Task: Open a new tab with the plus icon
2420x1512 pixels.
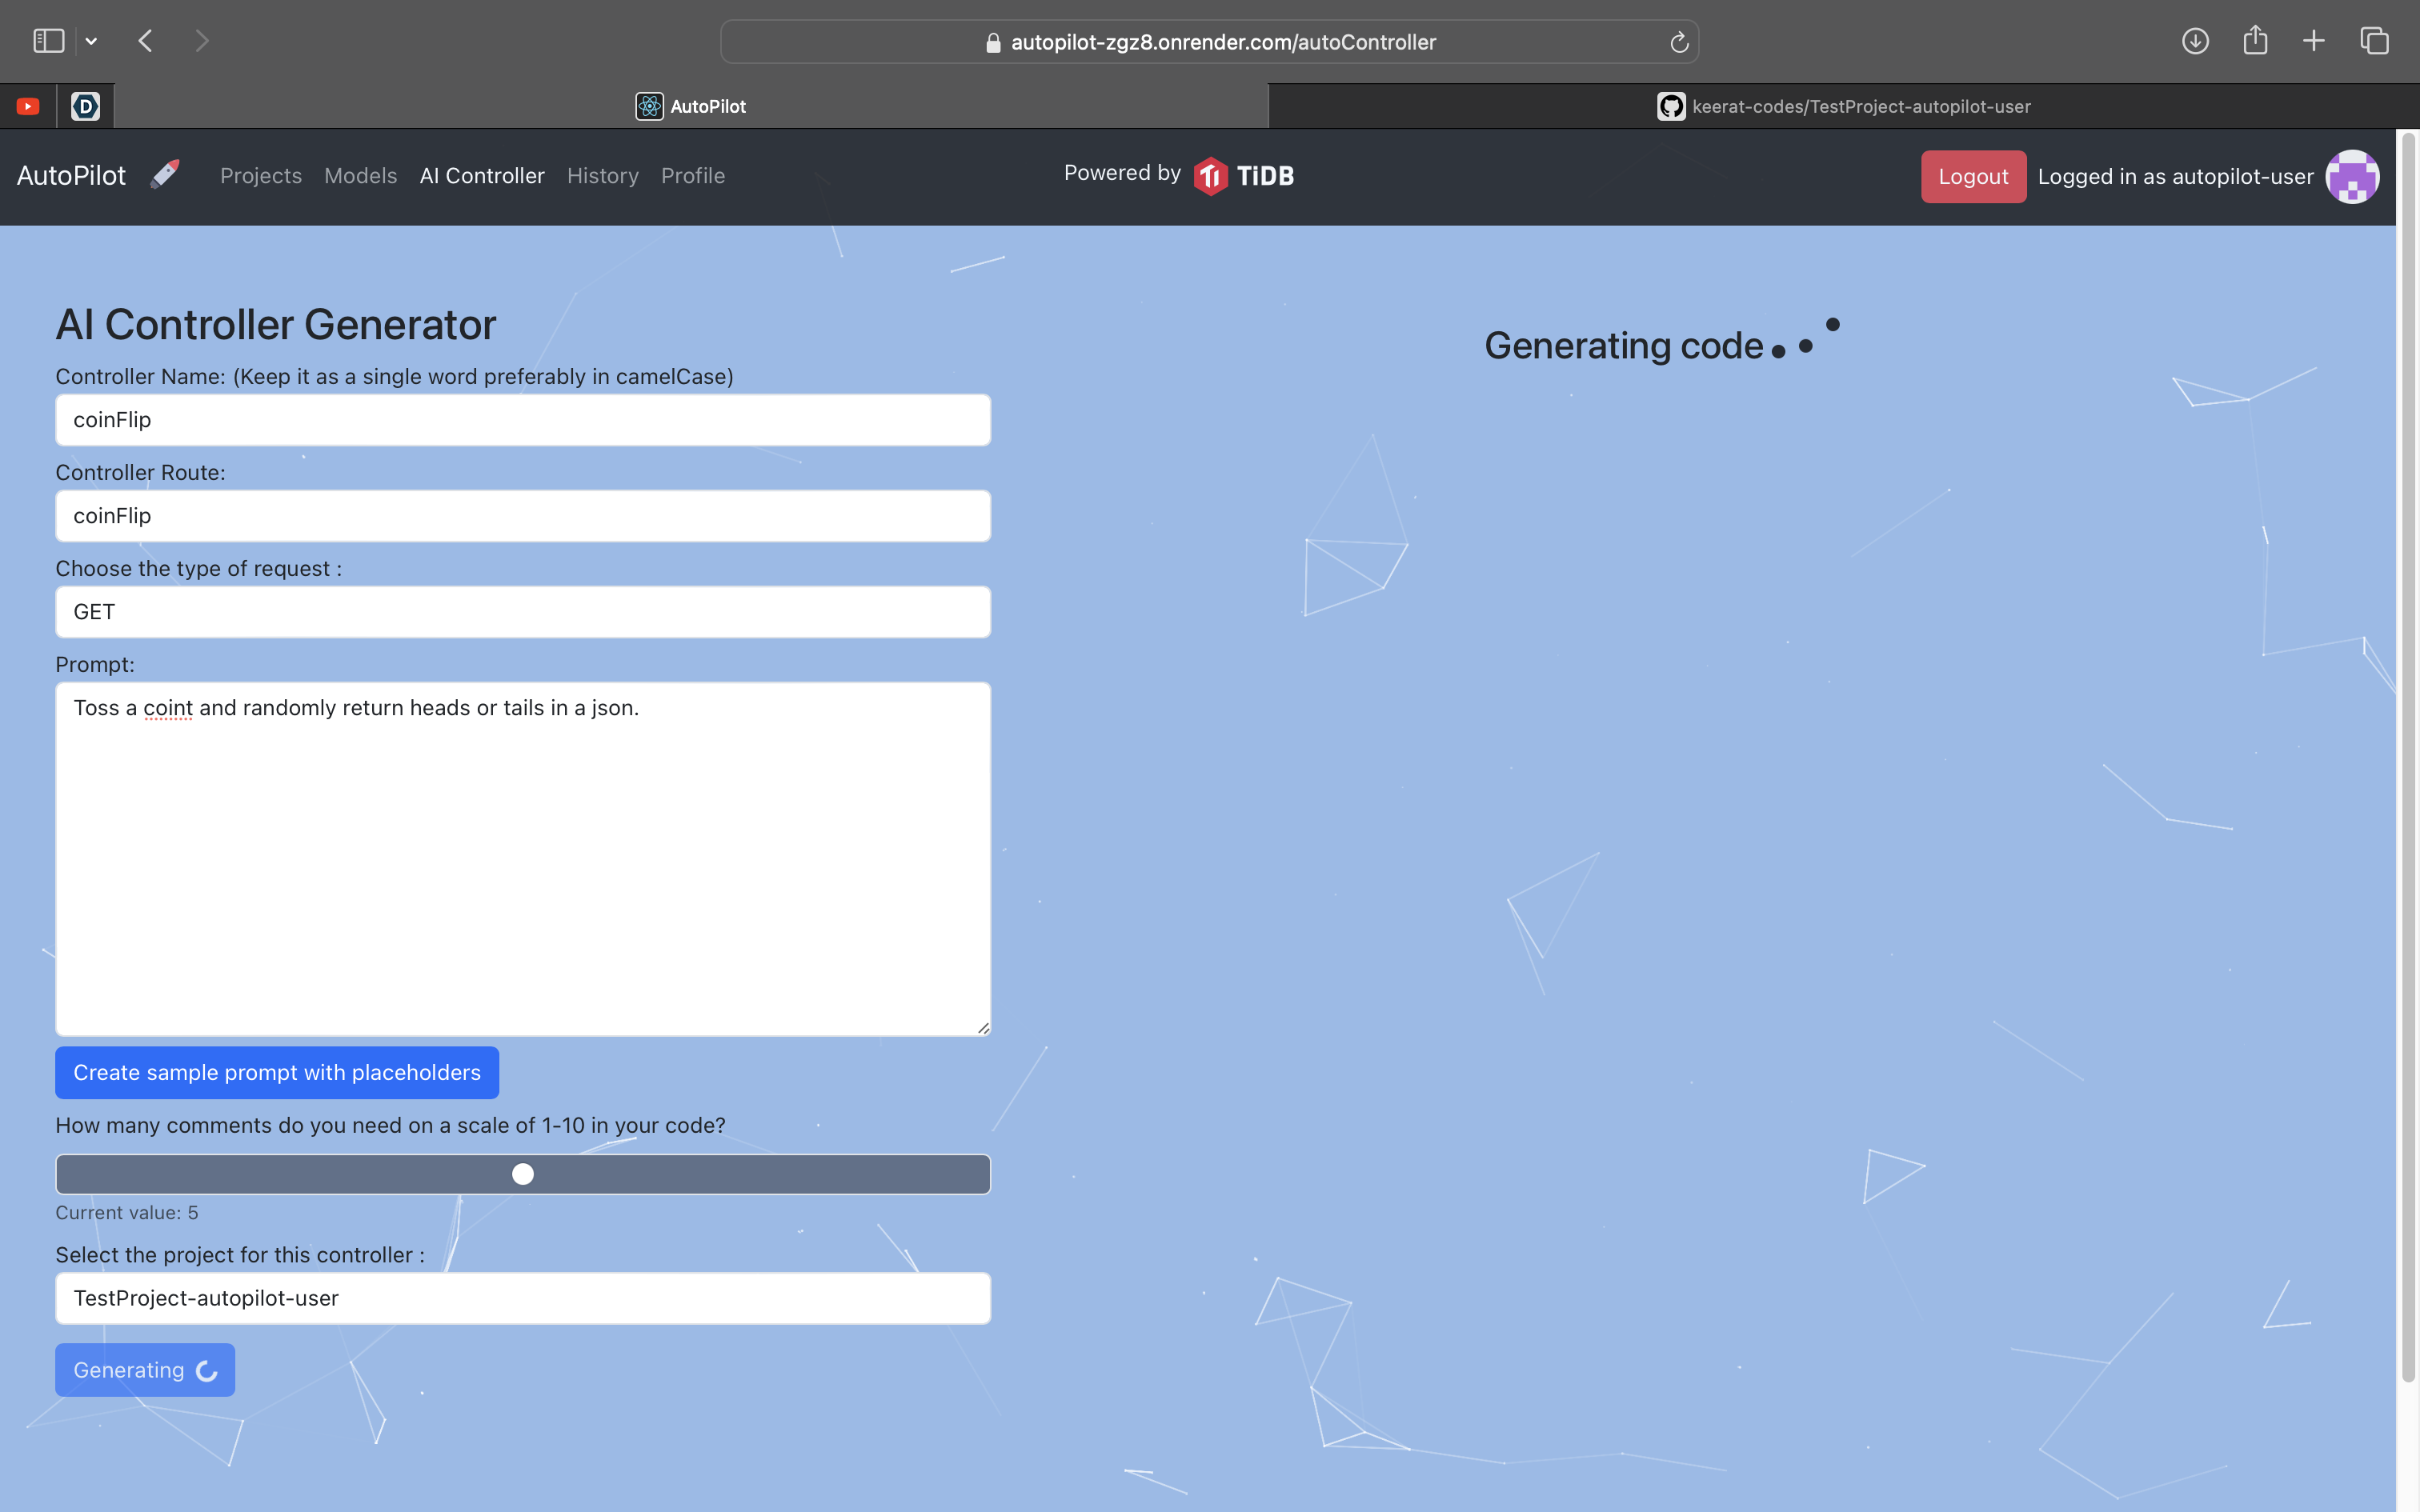Action: point(2314,41)
